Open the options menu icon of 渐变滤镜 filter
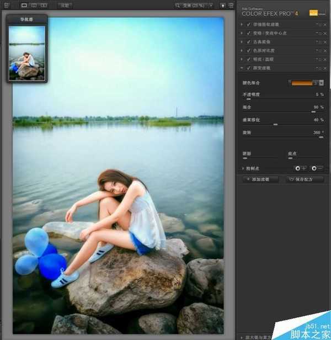The width and height of the screenshot is (331, 340). click(x=319, y=68)
